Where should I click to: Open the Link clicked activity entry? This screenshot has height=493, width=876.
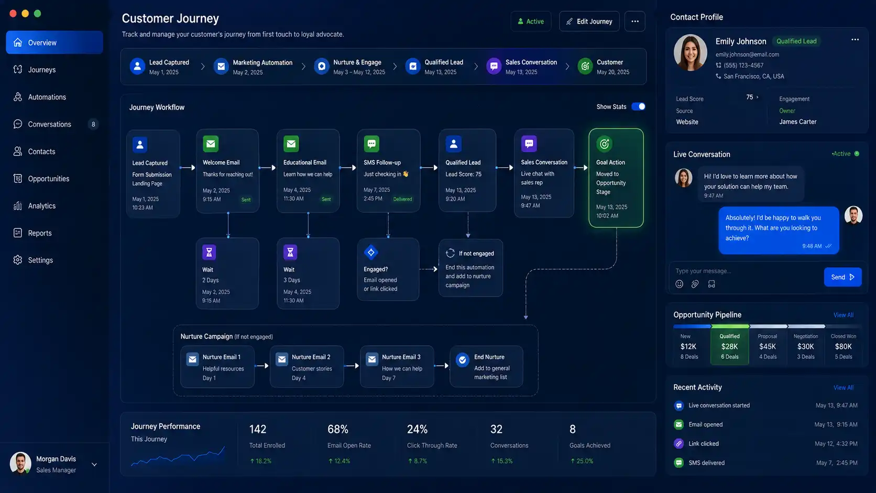(765, 444)
